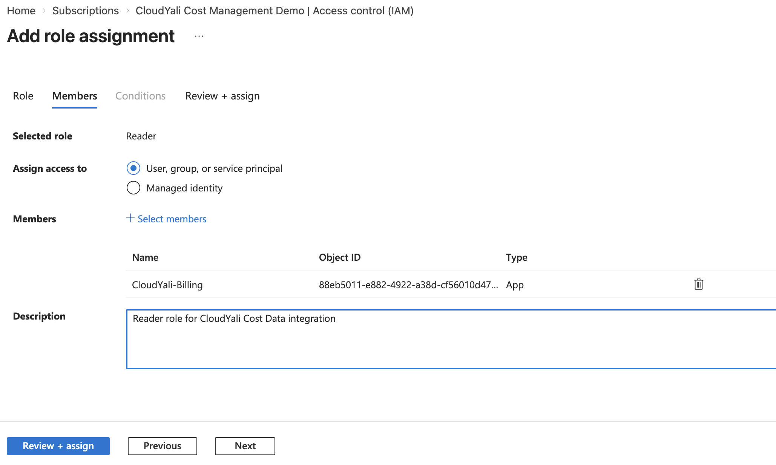Click the Review + assign button

pyautogui.click(x=58, y=446)
